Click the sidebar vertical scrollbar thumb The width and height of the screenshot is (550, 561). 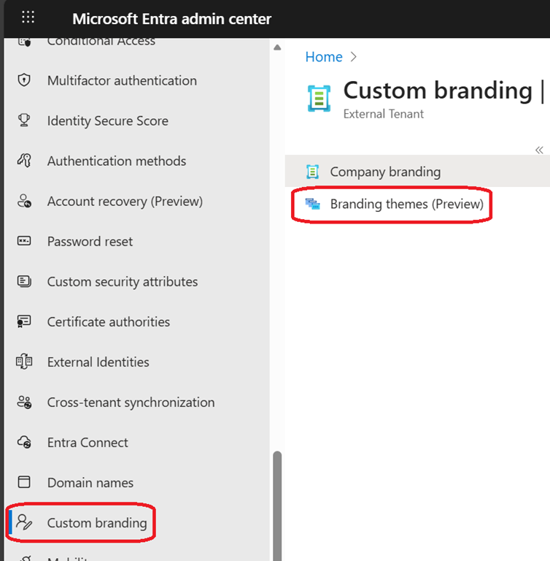click(277, 504)
